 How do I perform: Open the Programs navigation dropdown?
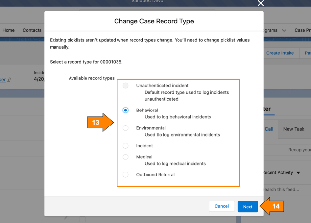(283, 30)
